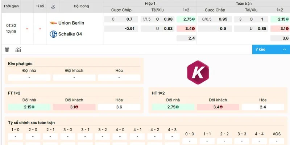Pick the HT 1×2 draw odds 2.4
This screenshot has height=145, width=290.
click(x=263, y=107)
